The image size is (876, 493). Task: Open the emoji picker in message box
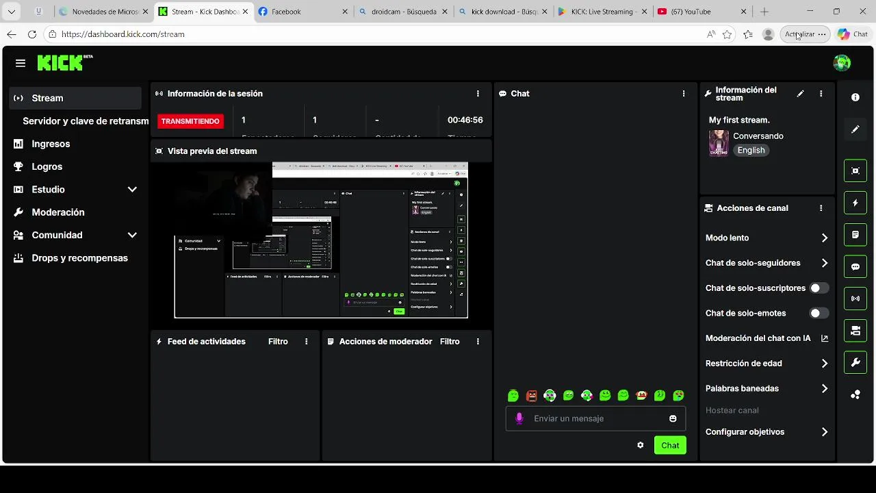673,418
